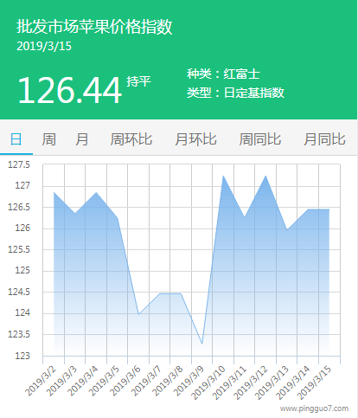This screenshot has height=418, width=358.
Task: Click the 123.5 y-axis label
Action: pos(19,334)
